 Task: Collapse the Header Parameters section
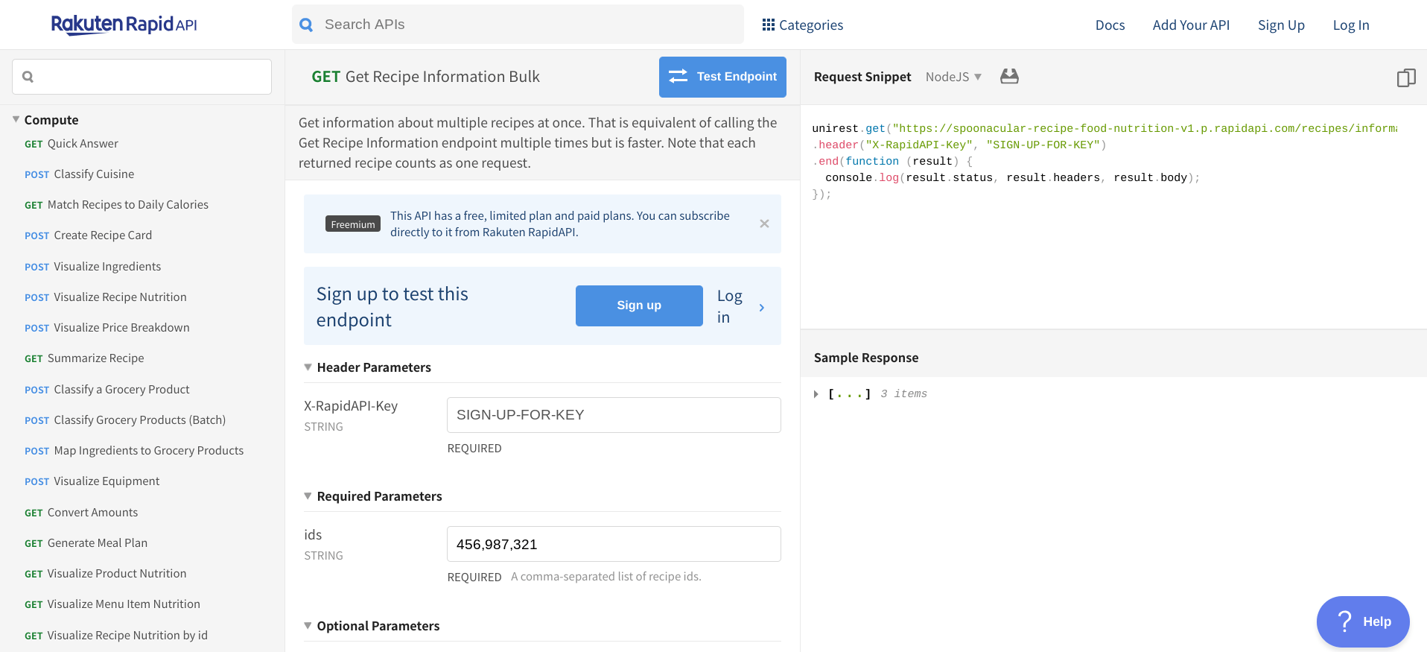(x=308, y=367)
